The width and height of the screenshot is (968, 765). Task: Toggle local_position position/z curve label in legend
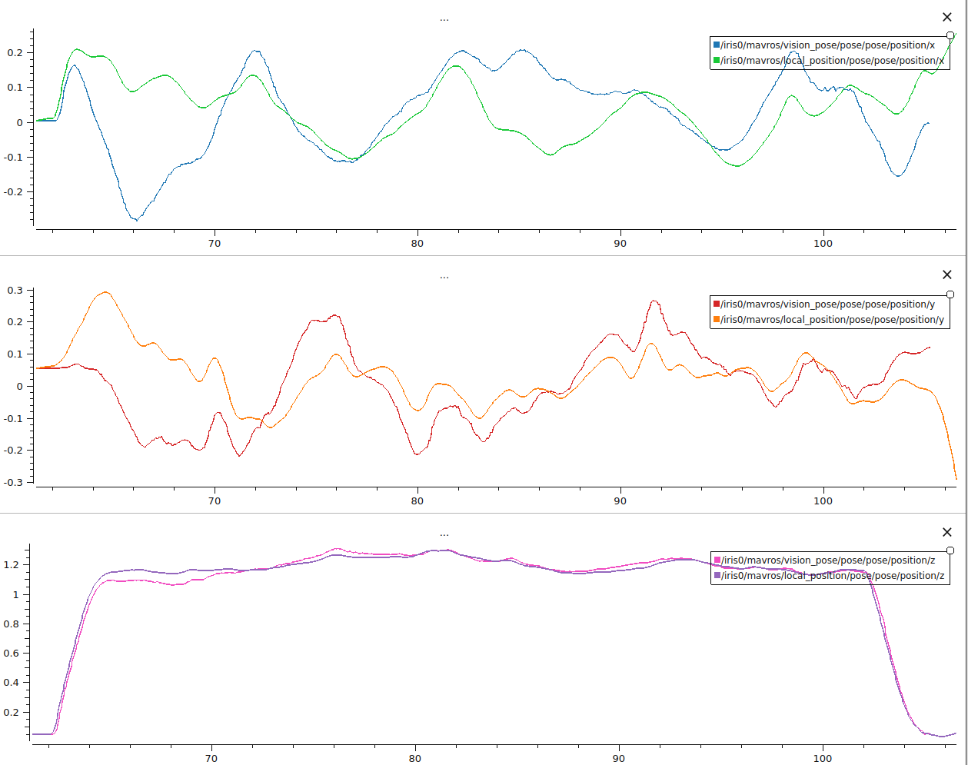(x=832, y=576)
